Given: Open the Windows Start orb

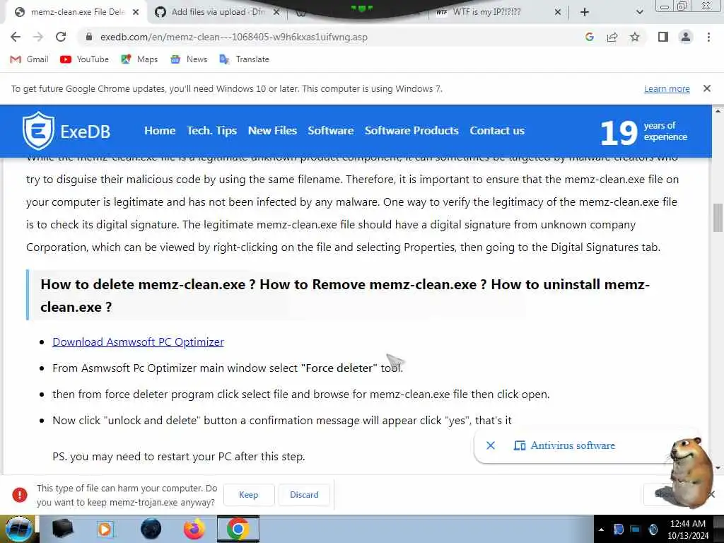Looking at the screenshot, I should point(18,529).
